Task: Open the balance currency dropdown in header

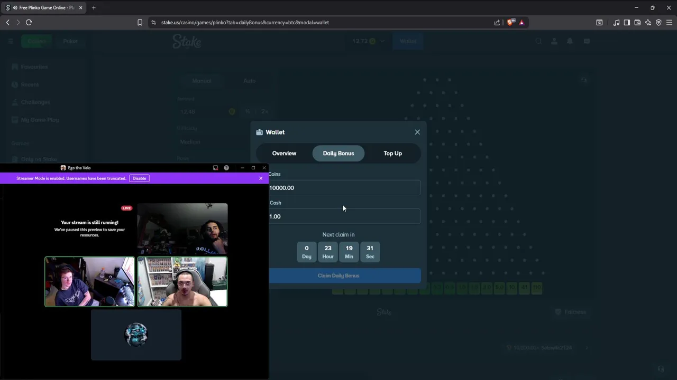Action: point(369,41)
